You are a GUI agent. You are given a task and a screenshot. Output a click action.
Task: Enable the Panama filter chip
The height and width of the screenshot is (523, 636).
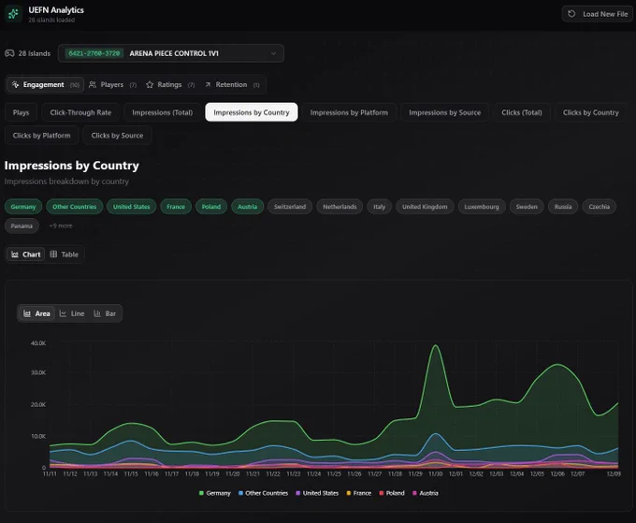coord(22,226)
